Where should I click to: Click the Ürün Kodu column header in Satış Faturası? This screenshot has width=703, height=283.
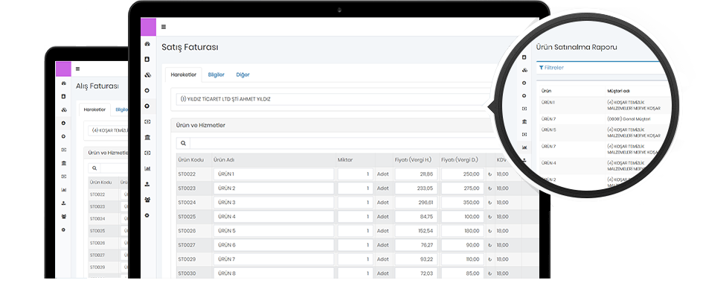[191, 160]
